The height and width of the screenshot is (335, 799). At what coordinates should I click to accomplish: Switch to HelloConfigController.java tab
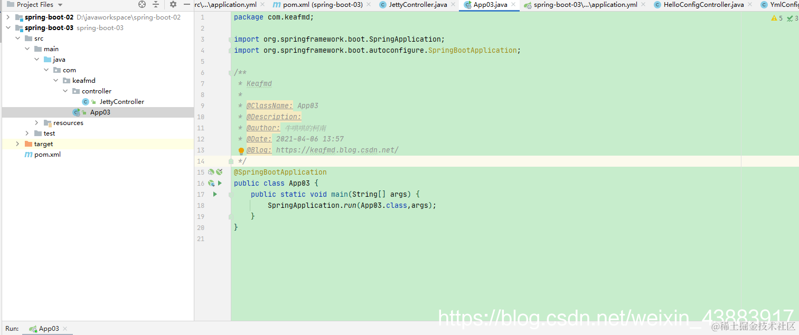tap(703, 5)
